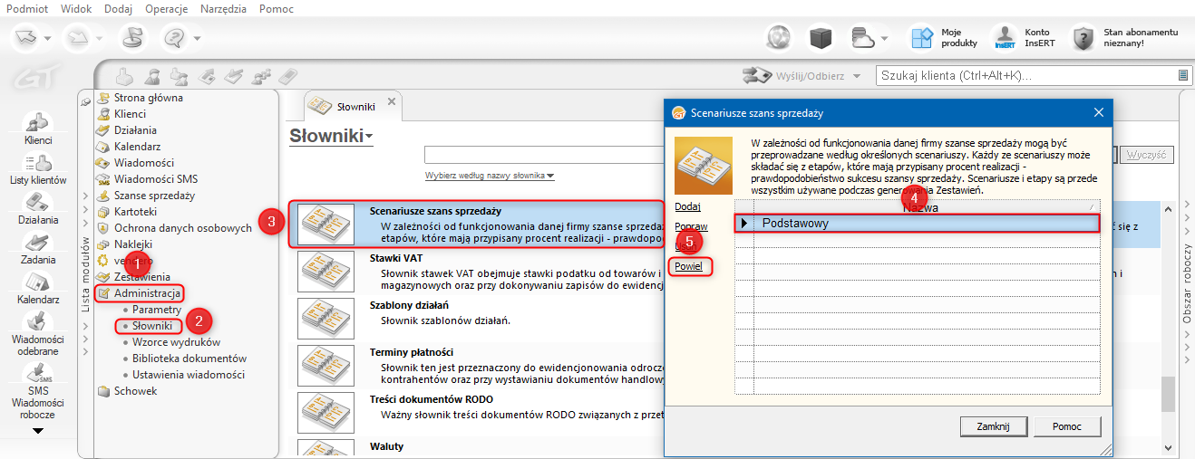Click Pomoc button in dialog
The height and width of the screenshot is (459, 1195).
tap(1068, 426)
